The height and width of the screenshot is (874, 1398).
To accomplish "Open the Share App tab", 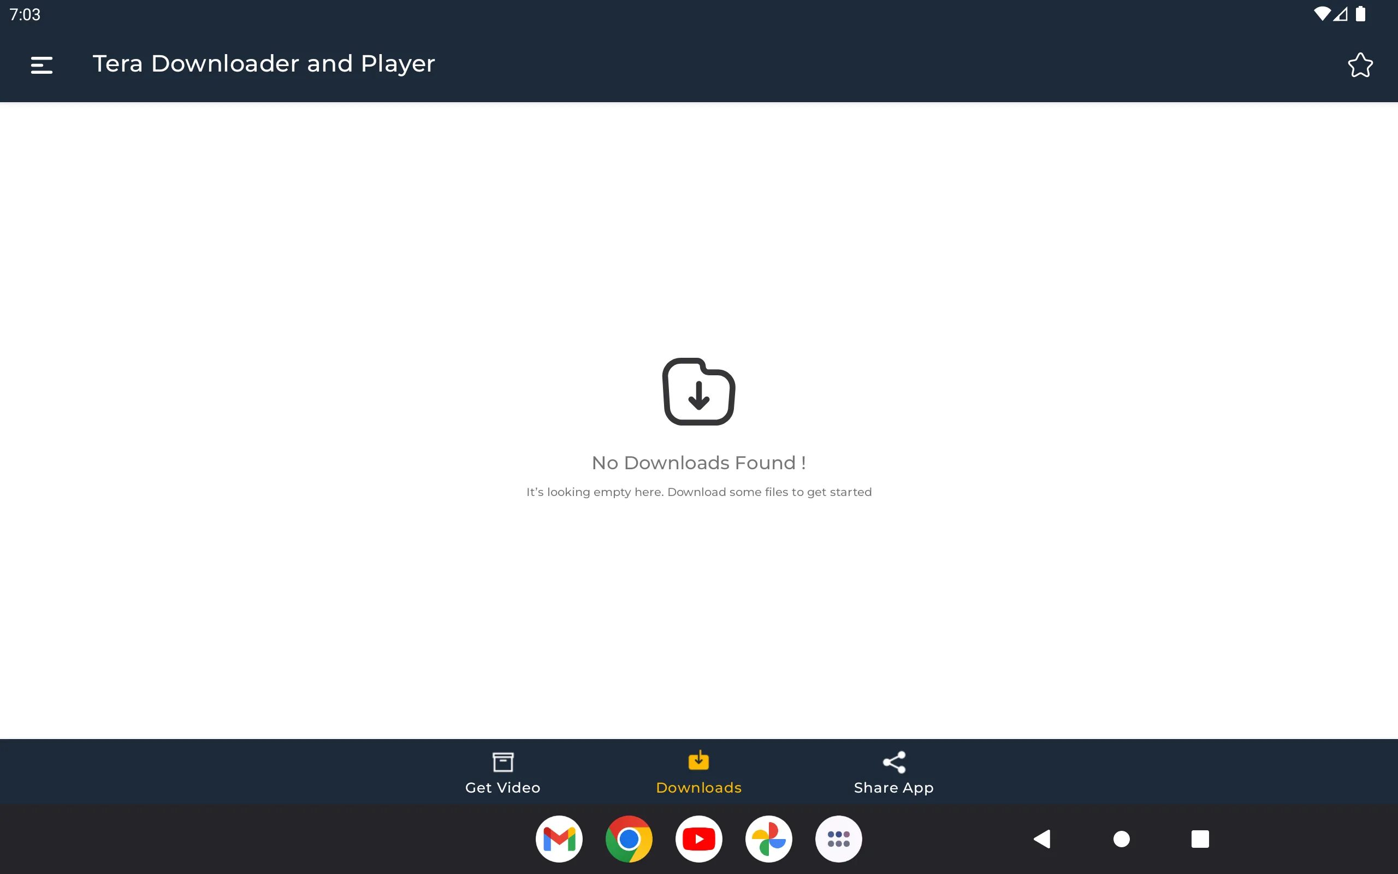I will pos(893,773).
